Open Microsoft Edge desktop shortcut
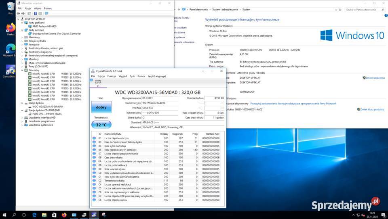 (10, 50)
